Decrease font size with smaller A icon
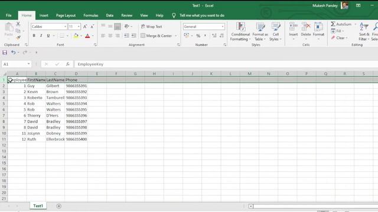Image resolution: width=378 pixels, height=212 pixels. 92,26
